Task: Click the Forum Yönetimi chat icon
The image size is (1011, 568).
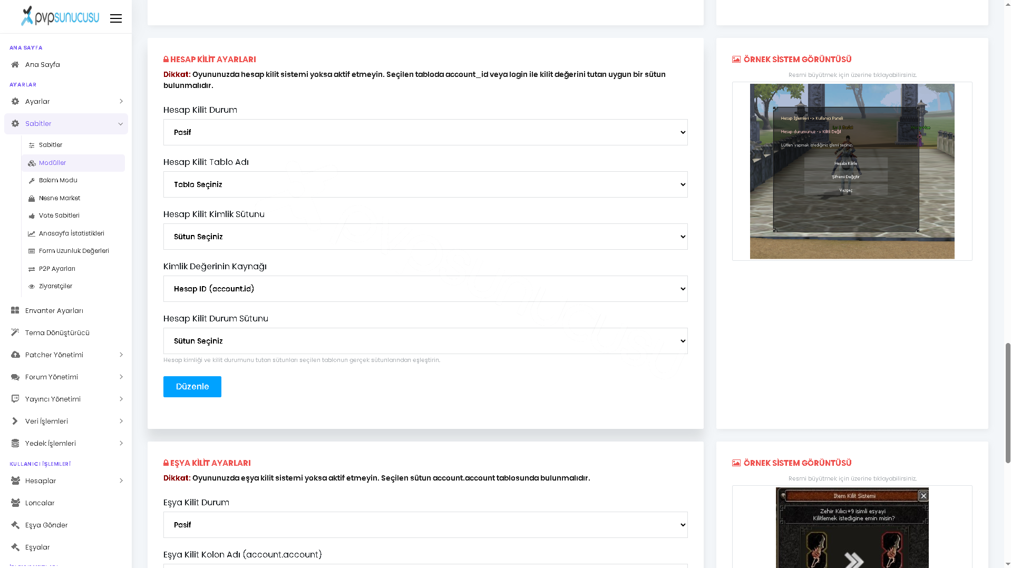Action: point(15,377)
